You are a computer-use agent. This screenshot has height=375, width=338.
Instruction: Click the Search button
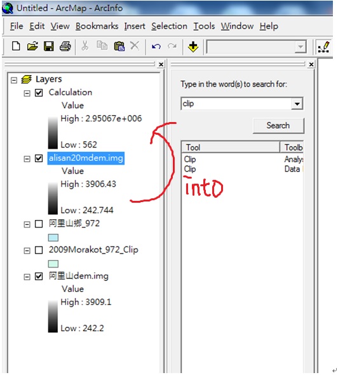pyautogui.click(x=278, y=126)
